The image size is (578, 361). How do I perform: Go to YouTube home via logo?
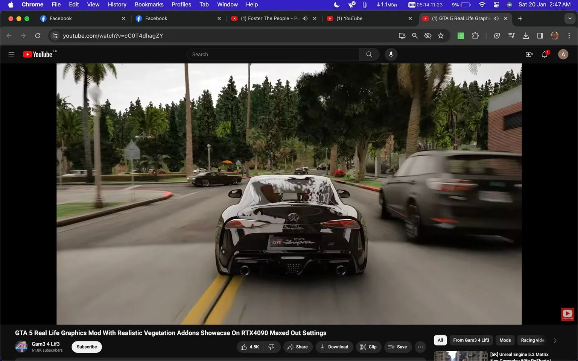point(38,55)
